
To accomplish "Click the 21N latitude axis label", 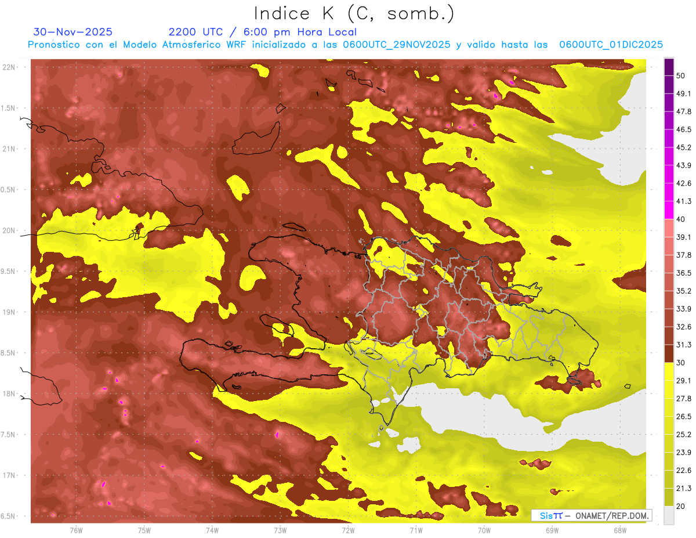I will pos(9,149).
